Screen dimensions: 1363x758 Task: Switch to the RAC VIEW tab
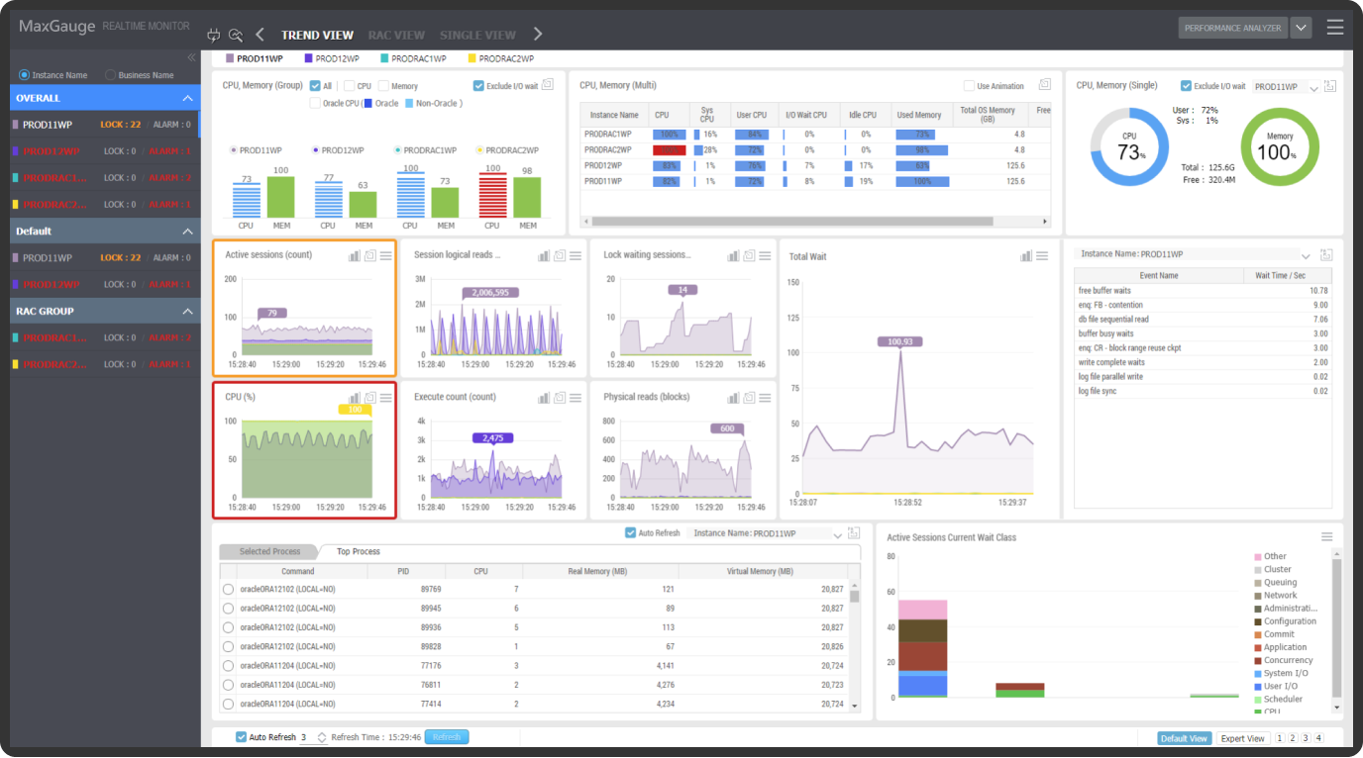tap(396, 35)
